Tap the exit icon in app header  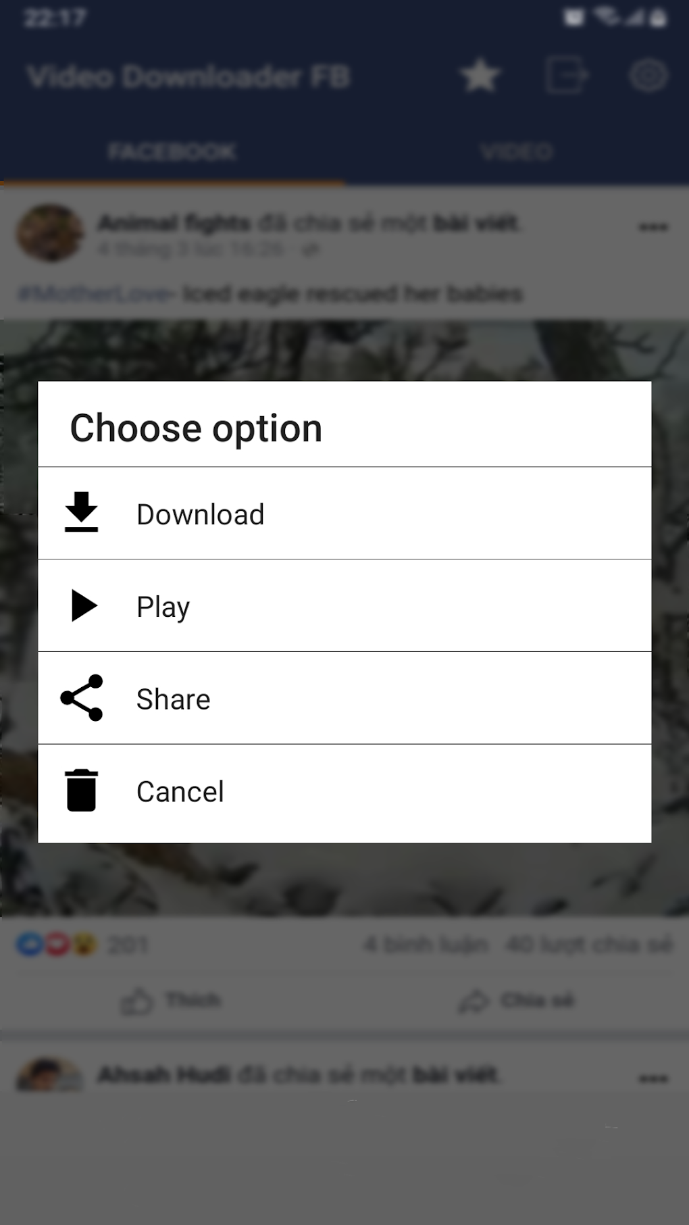pos(566,75)
